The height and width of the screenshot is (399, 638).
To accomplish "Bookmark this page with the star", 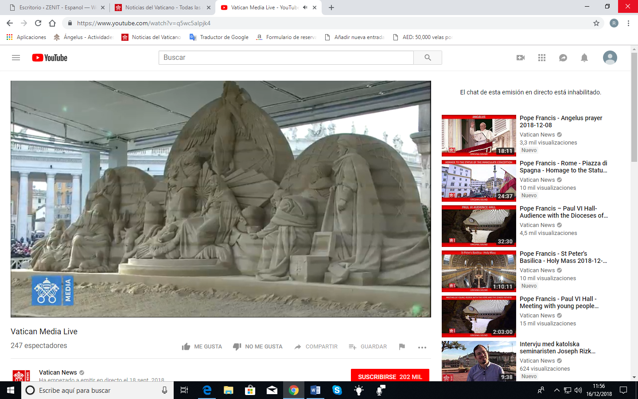I will pyautogui.click(x=596, y=23).
